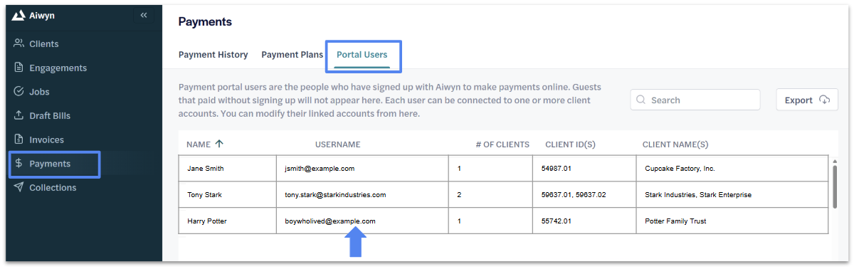Viewport: 854px width, 269px height.
Task: Click client count 1 in Jane Smith row
Action: coord(459,169)
